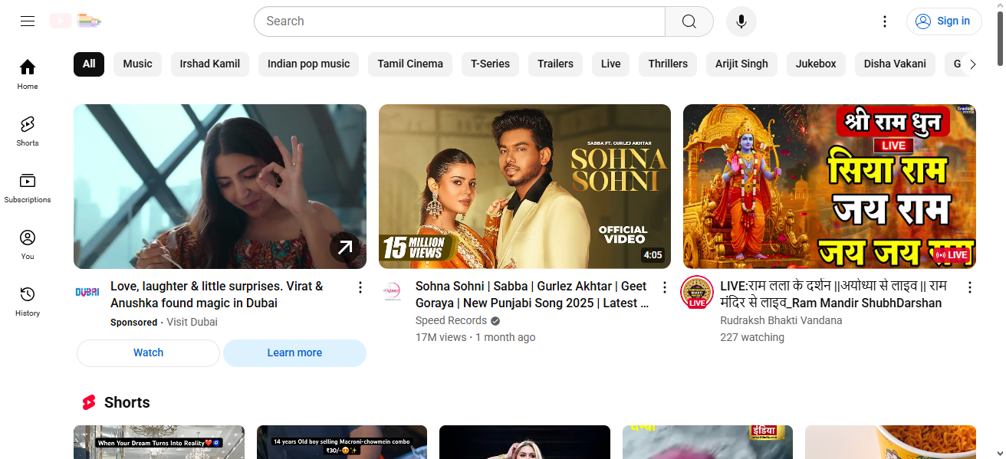The width and height of the screenshot is (1006, 459).
Task: Go to Home in the sidebar
Action: (x=28, y=74)
